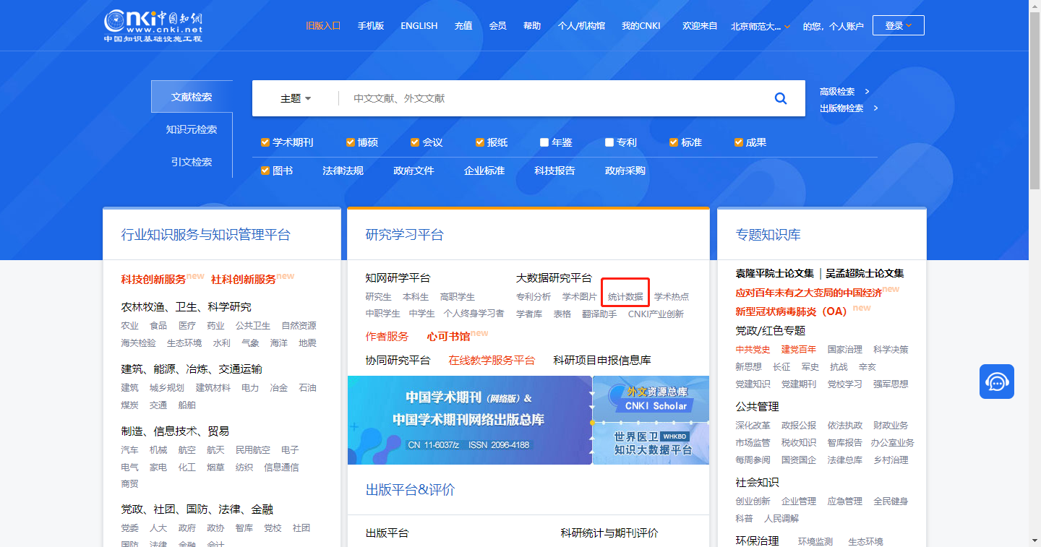Image resolution: width=1041 pixels, height=547 pixels.
Task: Open 科技创新服务 link
Action: click(x=153, y=279)
